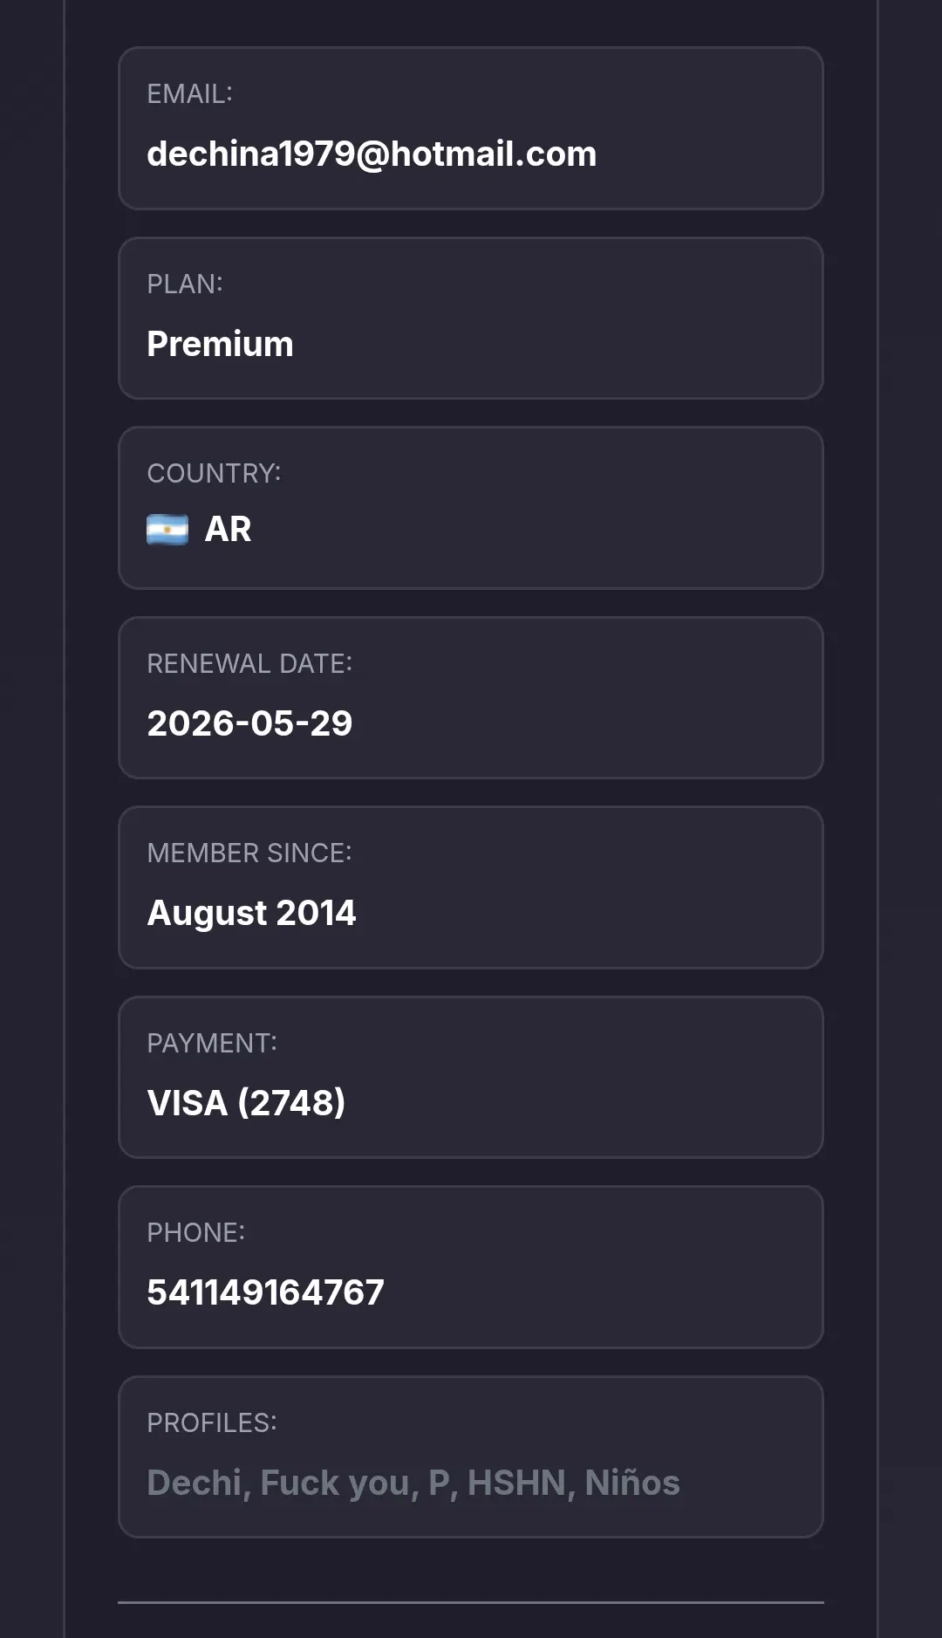Click the Argentina flag icon
The image size is (942, 1638).
coord(167,530)
